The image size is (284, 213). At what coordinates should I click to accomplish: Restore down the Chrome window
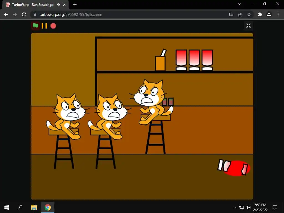(x=265, y=4)
